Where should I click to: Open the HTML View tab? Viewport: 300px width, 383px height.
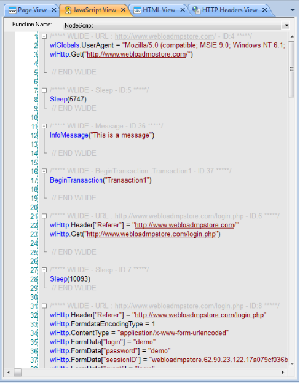tap(159, 10)
